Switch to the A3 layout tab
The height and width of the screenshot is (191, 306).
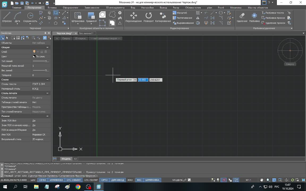(75, 159)
